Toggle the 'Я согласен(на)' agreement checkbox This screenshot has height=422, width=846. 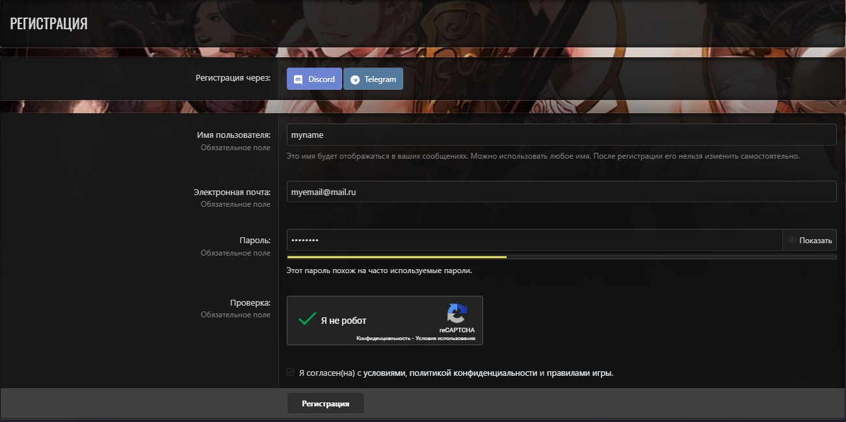click(x=291, y=373)
